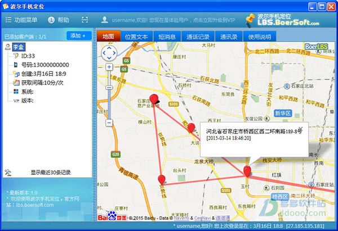Click the person icon beside 李金
This screenshot has height=231, width=338.
point(8,47)
